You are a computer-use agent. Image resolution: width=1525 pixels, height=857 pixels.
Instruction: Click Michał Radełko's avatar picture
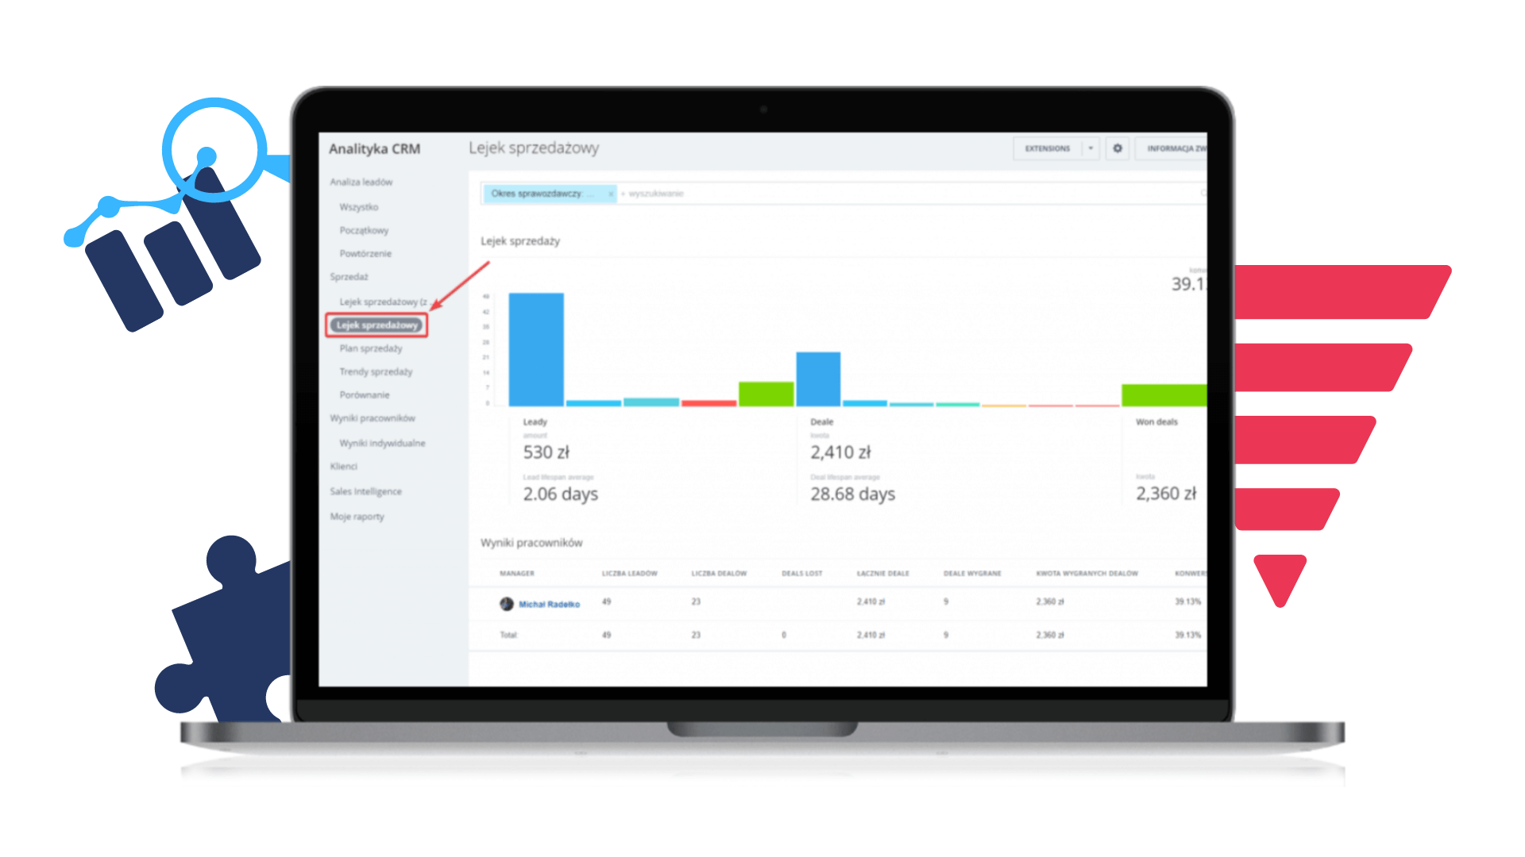tap(506, 604)
